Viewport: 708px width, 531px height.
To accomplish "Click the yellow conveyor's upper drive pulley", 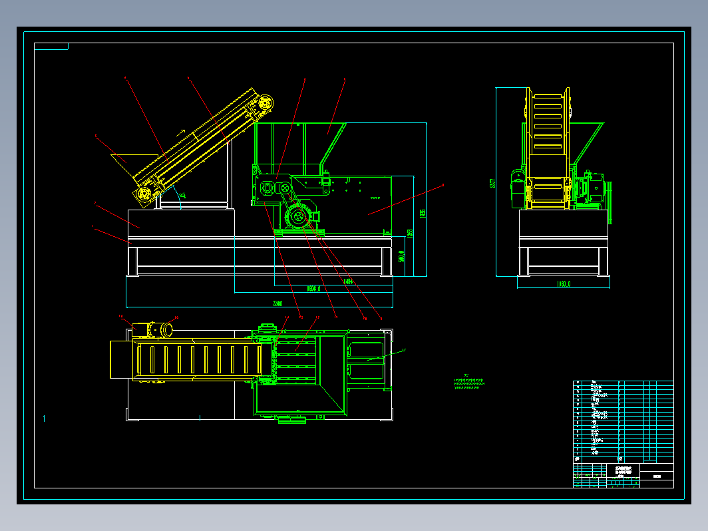I will click(265, 103).
